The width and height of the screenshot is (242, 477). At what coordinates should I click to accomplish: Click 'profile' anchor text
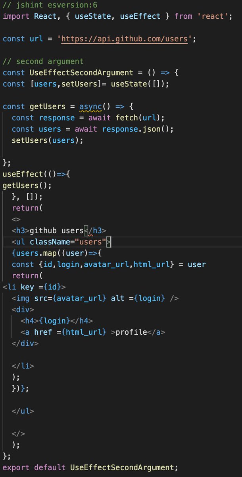131,332
